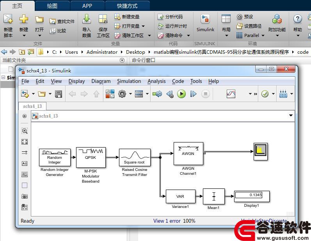Screen dimensions: 311x241
Task: Select the Display1 block showing 0.1345
Action: (x=252, y=196)
